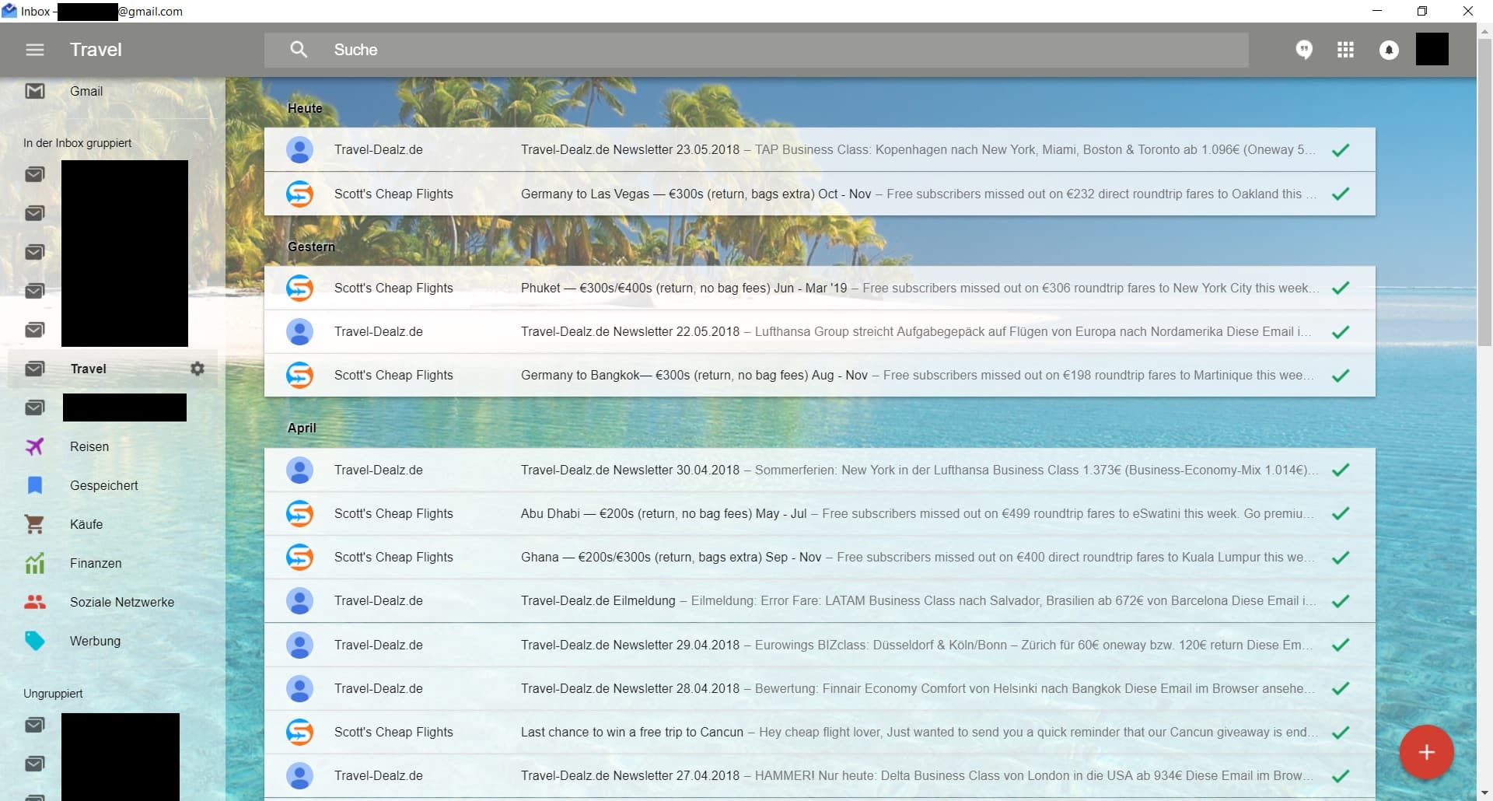
Task: Click sender avatar of Newsletter 23.05.2018
Action: (x=299, y=149)
